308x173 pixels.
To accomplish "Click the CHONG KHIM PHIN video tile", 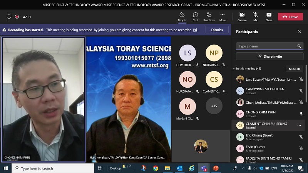I will (x=44, y=100).
